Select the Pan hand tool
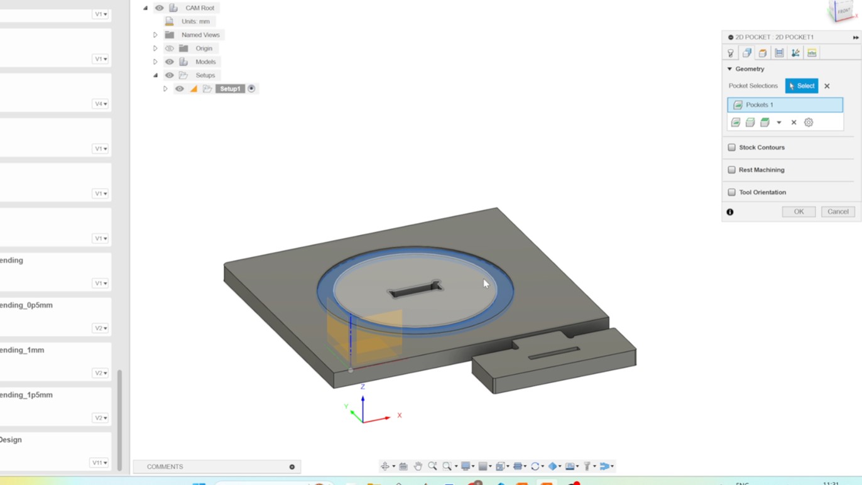Viewport: 862px width, 485px height. point(418,466)
